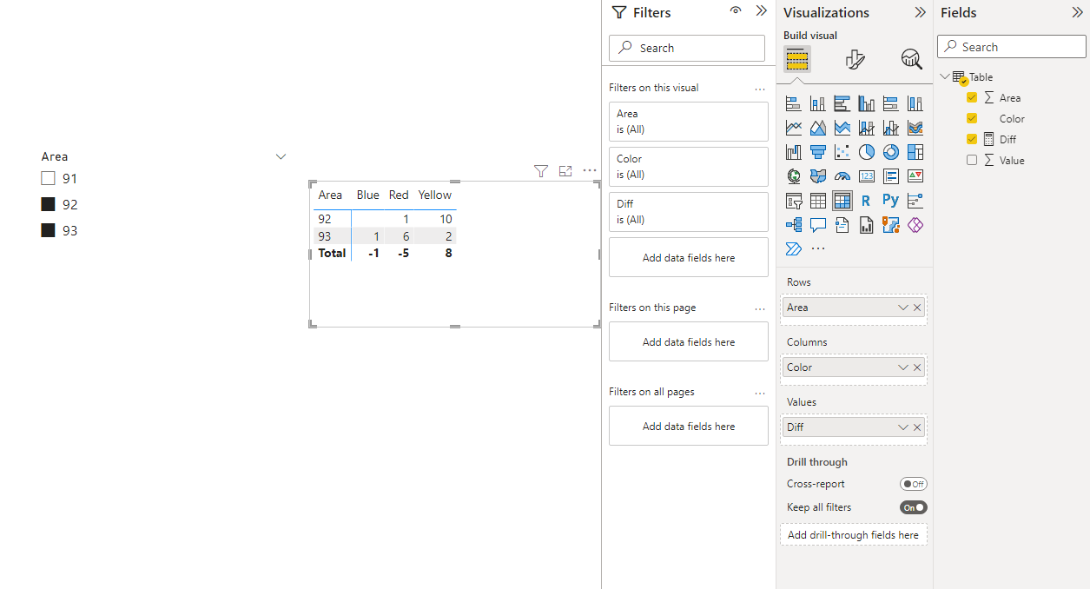Select the Q&A speech bubble visual
The height and width of the screenshot is (589, 1090).
coord(817,225)
